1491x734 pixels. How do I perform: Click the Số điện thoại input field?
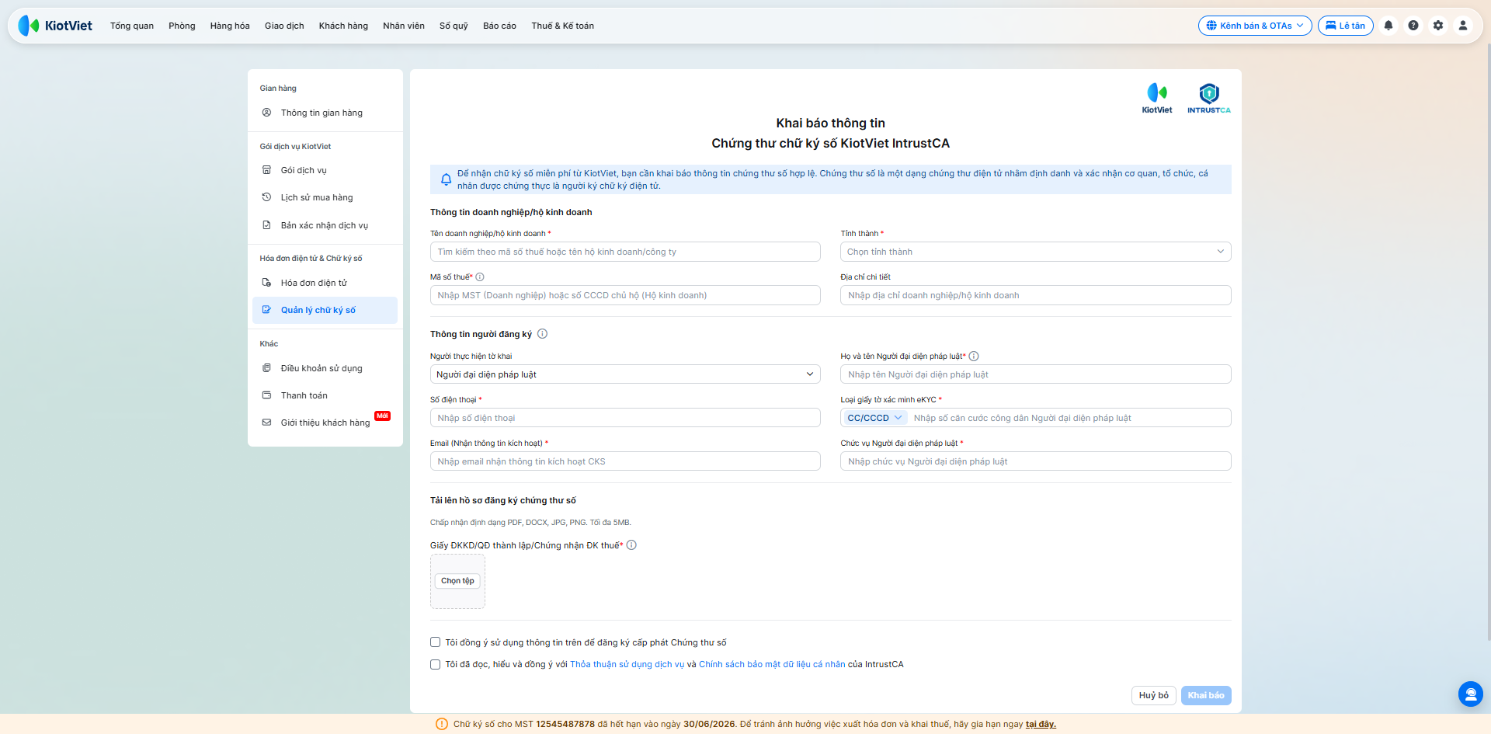pyautogui.click(x=625, y=418)
